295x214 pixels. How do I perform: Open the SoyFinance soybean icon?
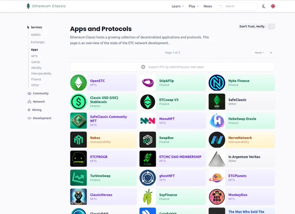[147, 197]
